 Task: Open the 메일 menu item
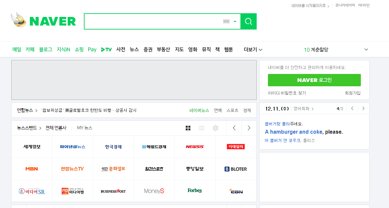pyautogui.click(x=17, y=50)
